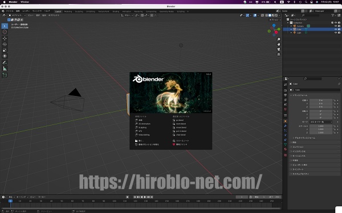Click the Location X value field
The width and height of the screenshot is (342, 213).
click(321, 101)
